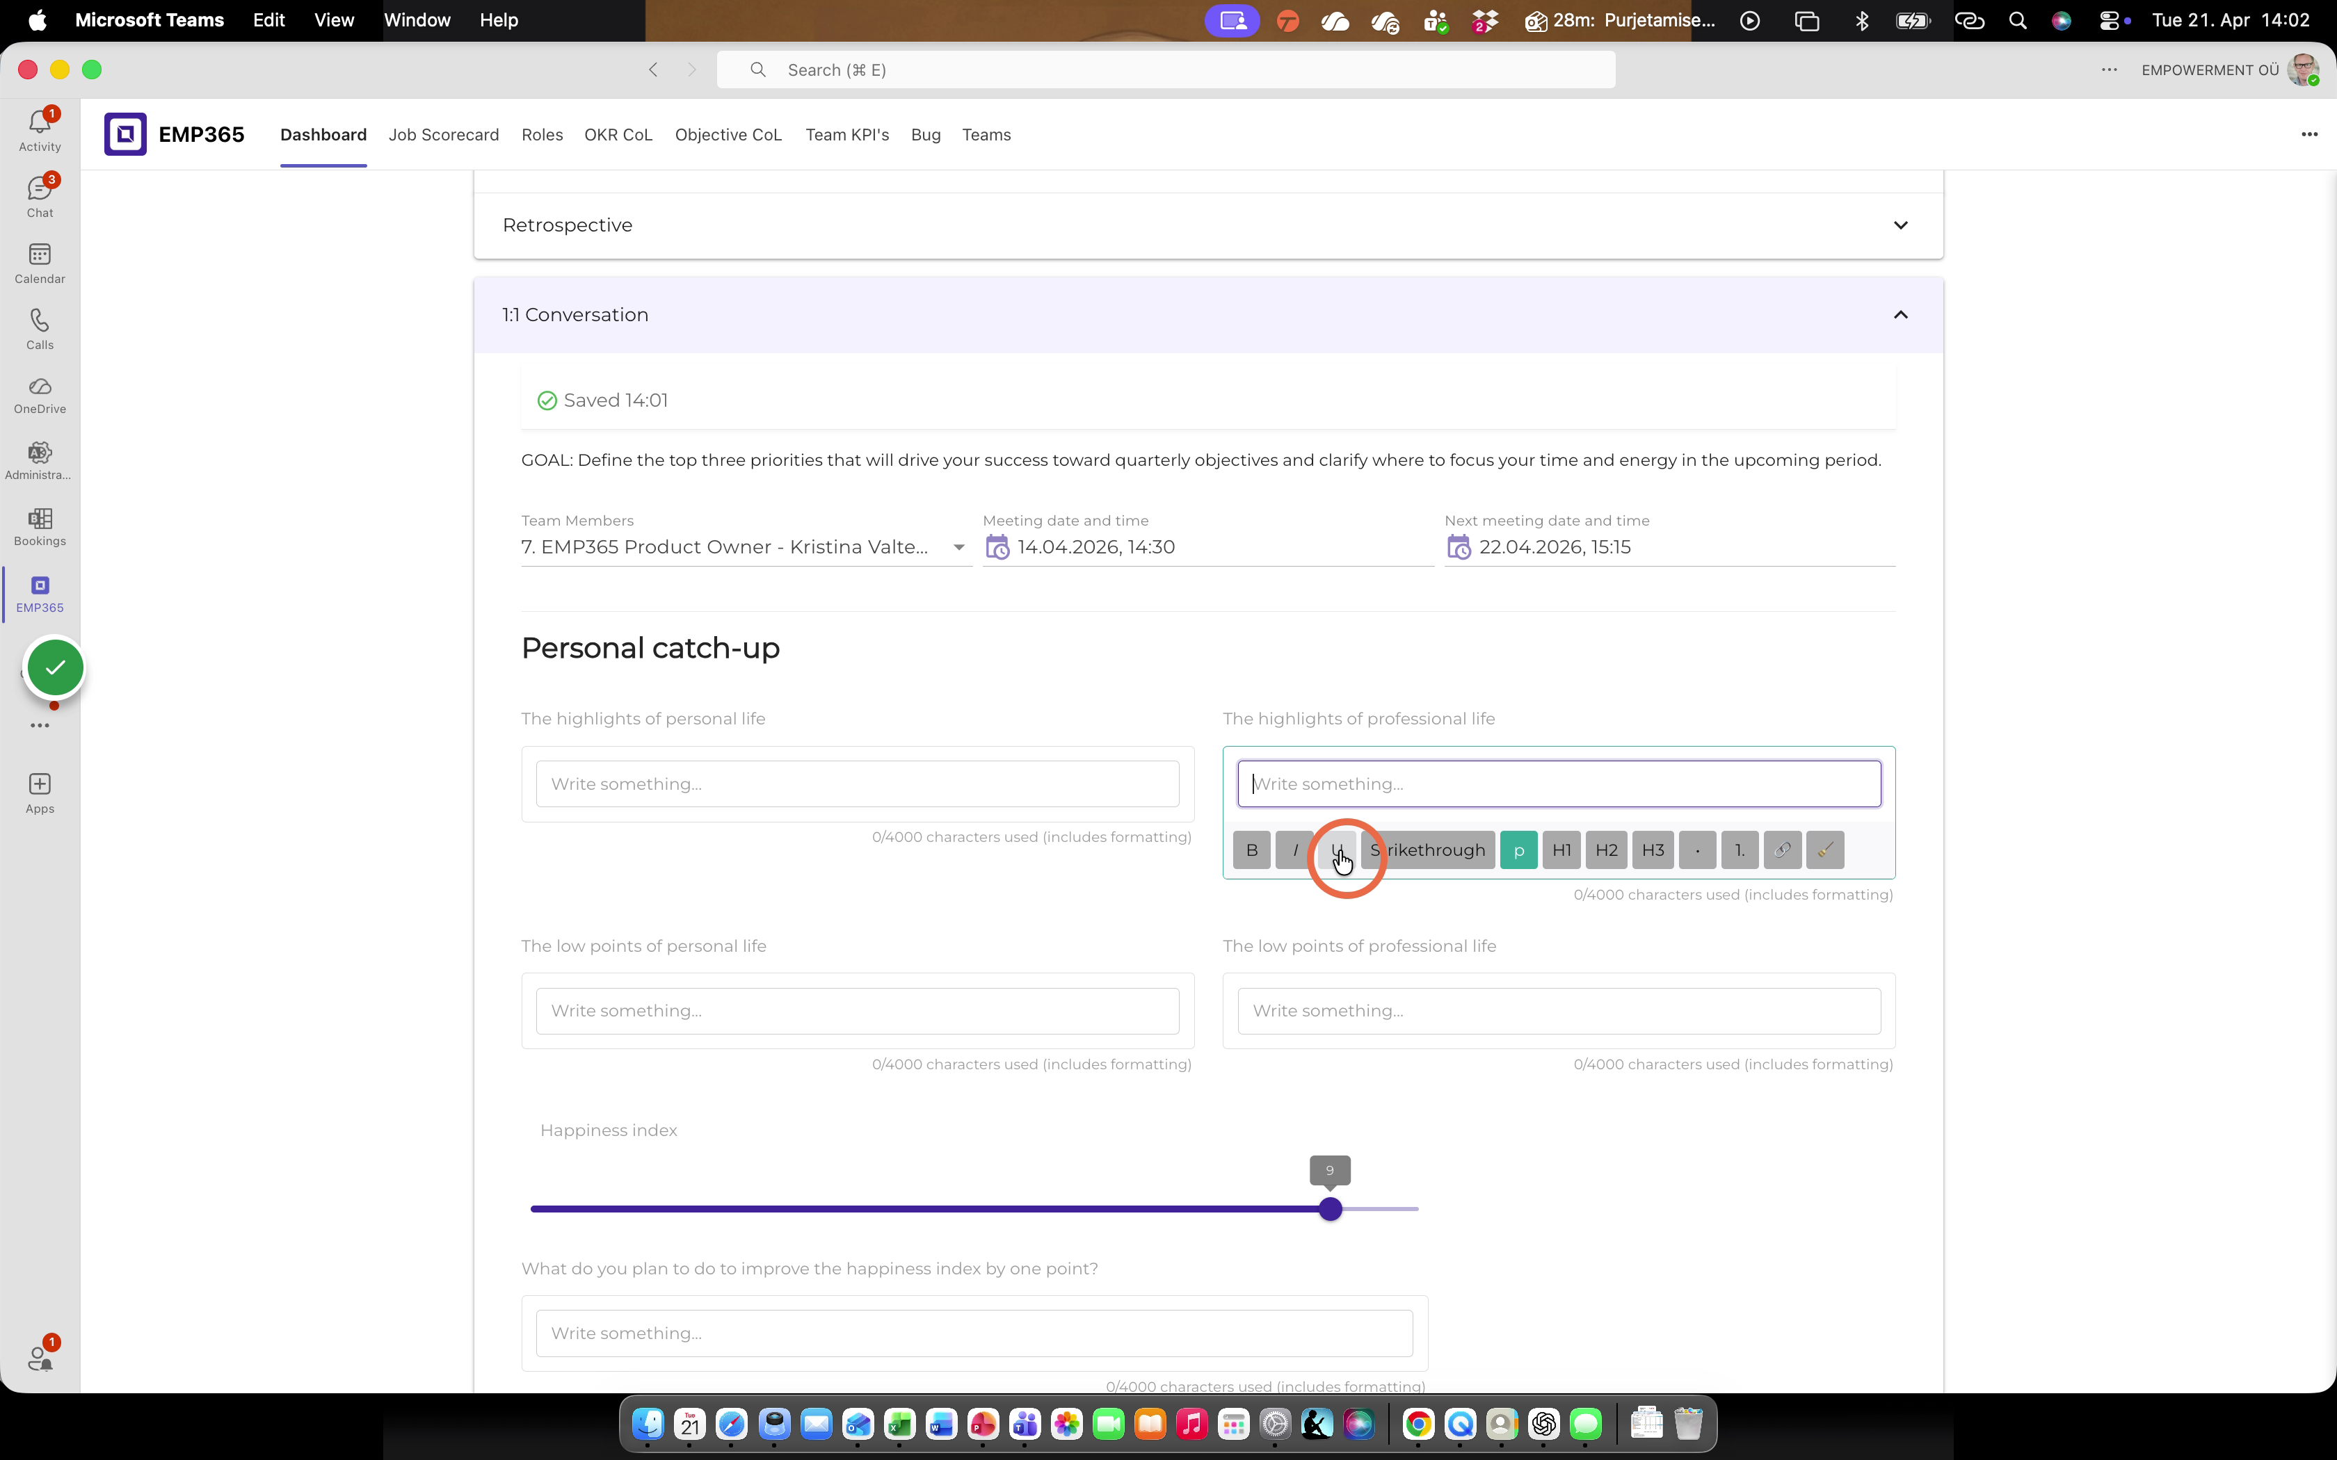Open Spotlight search in macOS menu bar
The height and width of the screenshot is (1460, 2337).
(x=2017, y=20)
